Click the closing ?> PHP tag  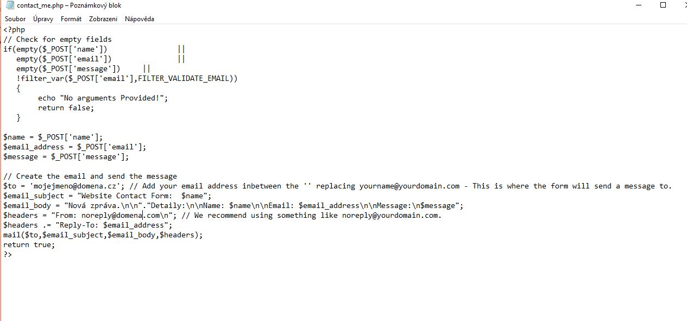[x=8, y=255]
